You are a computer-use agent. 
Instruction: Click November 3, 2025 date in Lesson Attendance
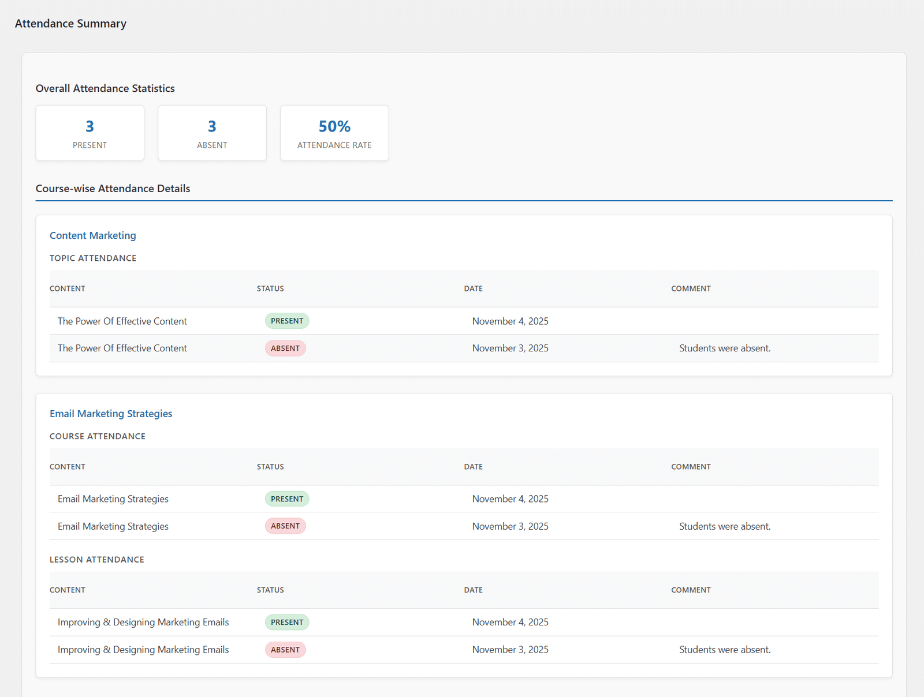[x=511, y=650]
